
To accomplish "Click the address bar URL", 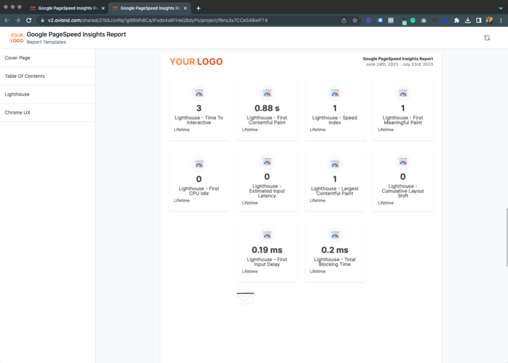I will pyautogui.click(x=158, y=20).
